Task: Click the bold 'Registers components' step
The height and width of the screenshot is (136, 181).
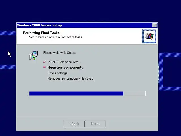Action: 65,67
